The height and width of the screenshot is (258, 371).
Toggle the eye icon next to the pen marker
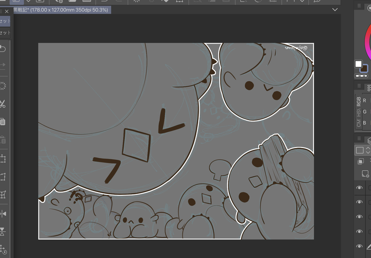pos(359,246)
